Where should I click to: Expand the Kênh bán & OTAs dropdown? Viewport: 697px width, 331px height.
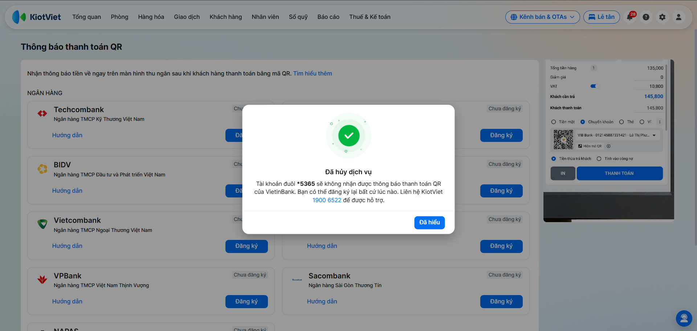(x=542, y=17)
